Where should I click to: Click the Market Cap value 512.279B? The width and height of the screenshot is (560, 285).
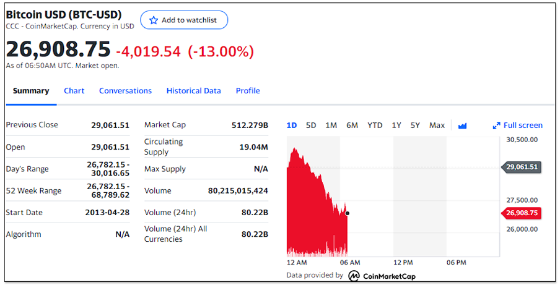250,125
